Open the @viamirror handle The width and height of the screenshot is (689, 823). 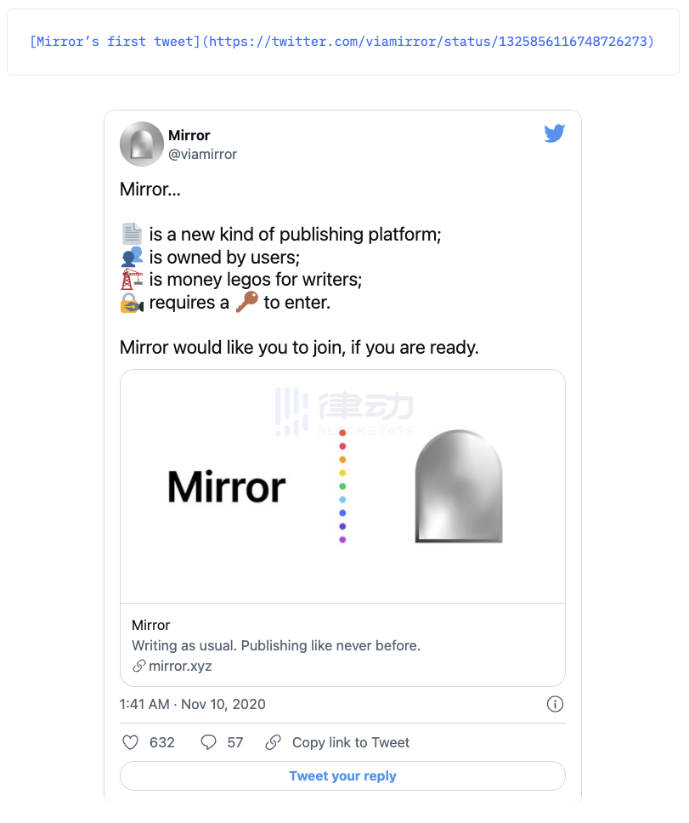[202, 154]
